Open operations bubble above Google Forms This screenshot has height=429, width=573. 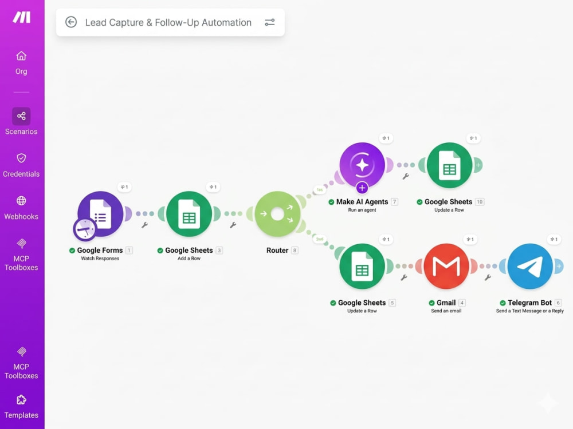click(x=124, y=187)
